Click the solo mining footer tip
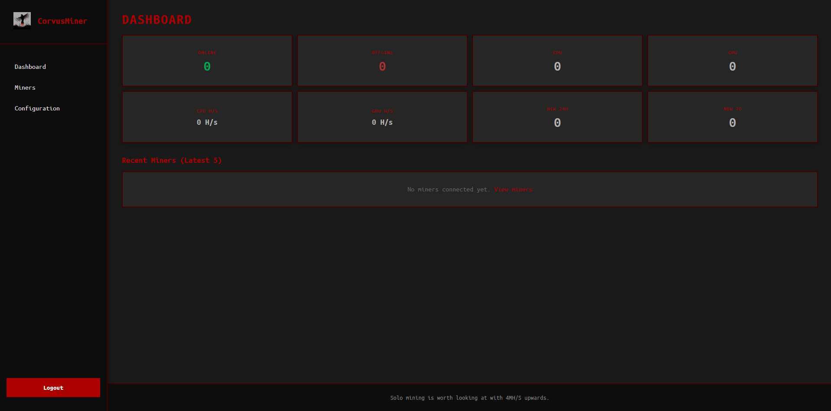Screen dimensions: 831x411 click(469, 398)
